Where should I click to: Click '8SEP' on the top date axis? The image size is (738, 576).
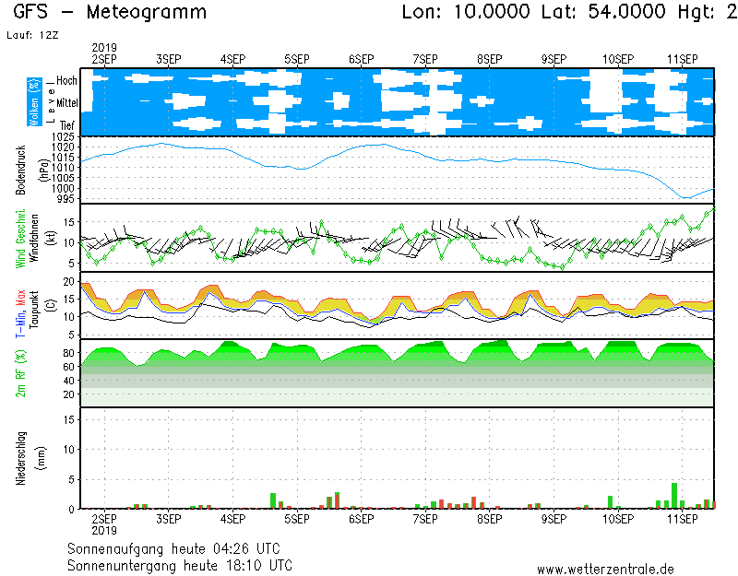pos(490,59)
